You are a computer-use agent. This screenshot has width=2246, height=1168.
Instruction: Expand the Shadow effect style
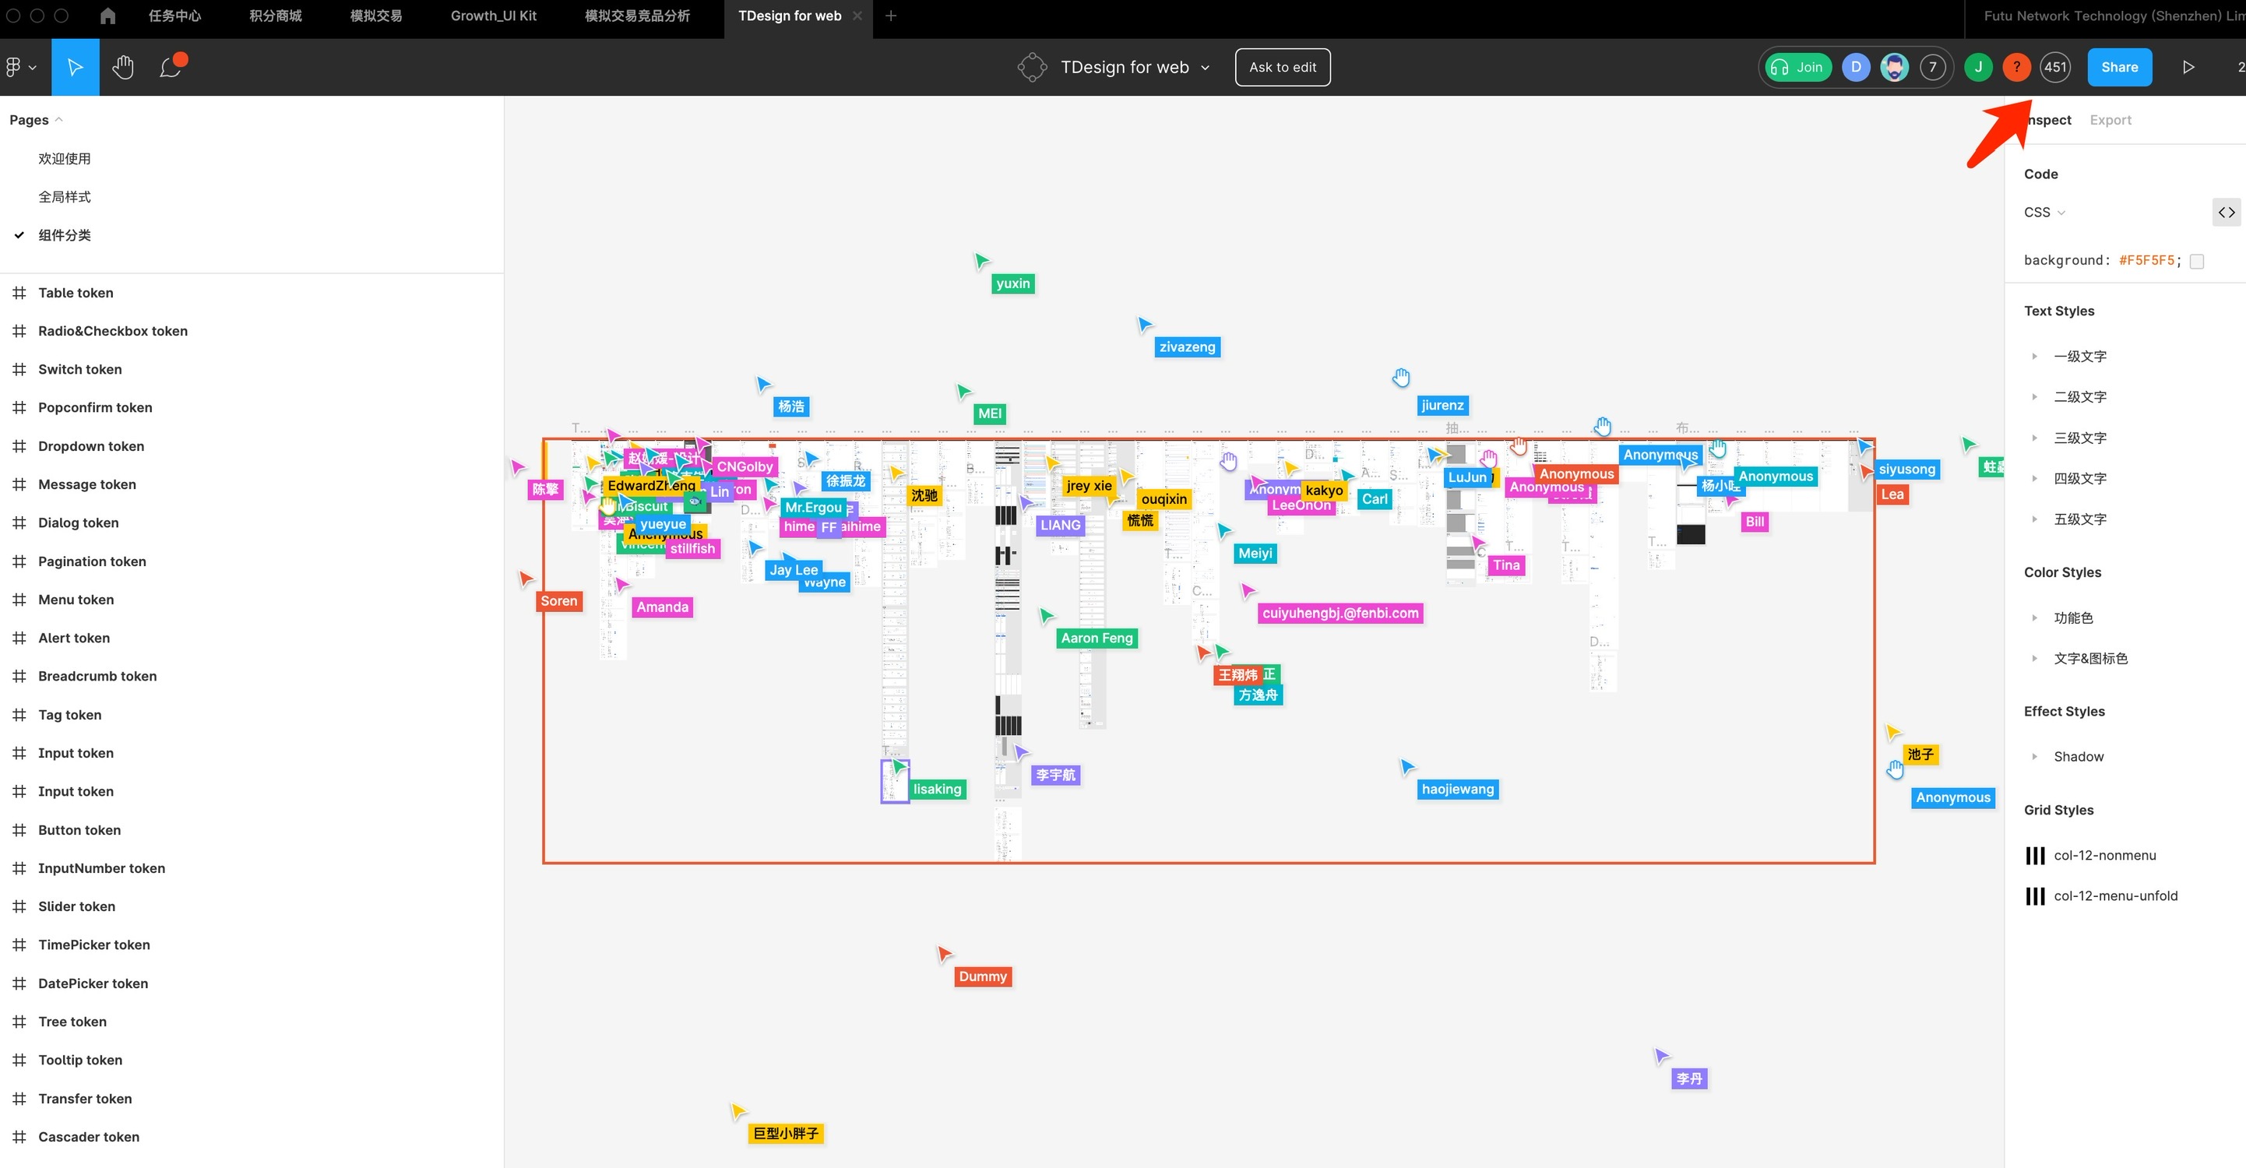[2034, 757]
